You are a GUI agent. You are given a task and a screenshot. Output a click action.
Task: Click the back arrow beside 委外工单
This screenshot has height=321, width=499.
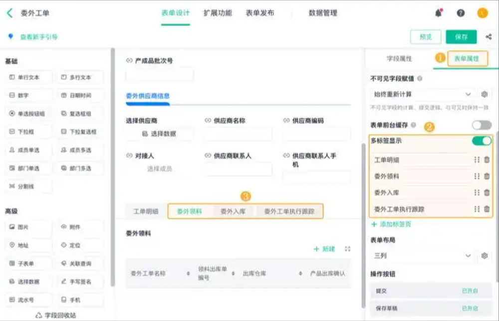pos(9,13)
